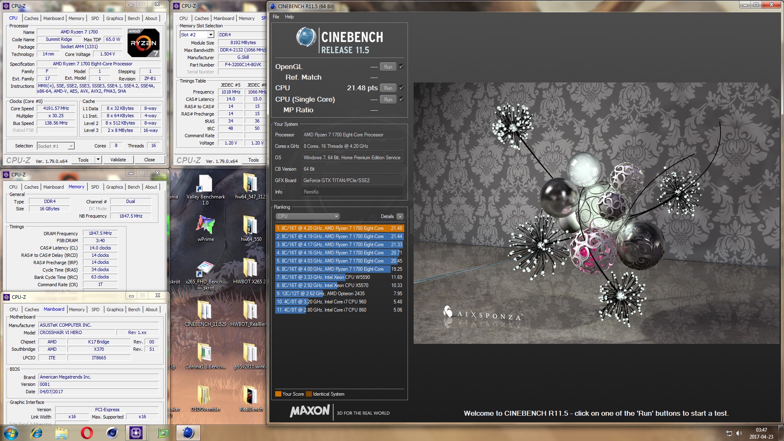Click the Ryzen 7 logo in CPU-Z
The image size is (784, 441).
click(143, 42)
